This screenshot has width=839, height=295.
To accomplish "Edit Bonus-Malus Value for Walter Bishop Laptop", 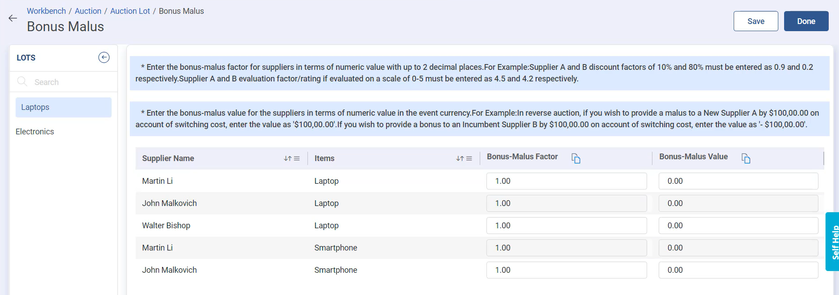I will (x=738, y=226).
